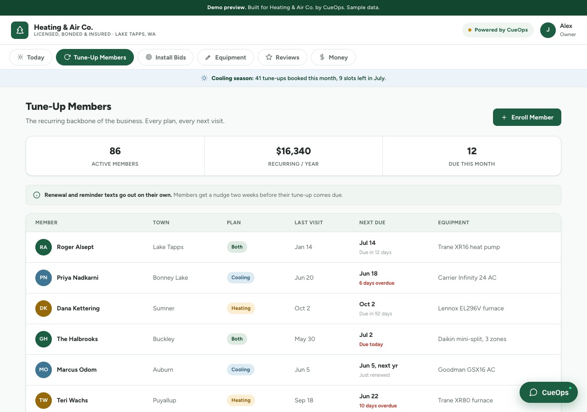Click the Both plan badge for Roger Alsept

[x=237, y=247]
